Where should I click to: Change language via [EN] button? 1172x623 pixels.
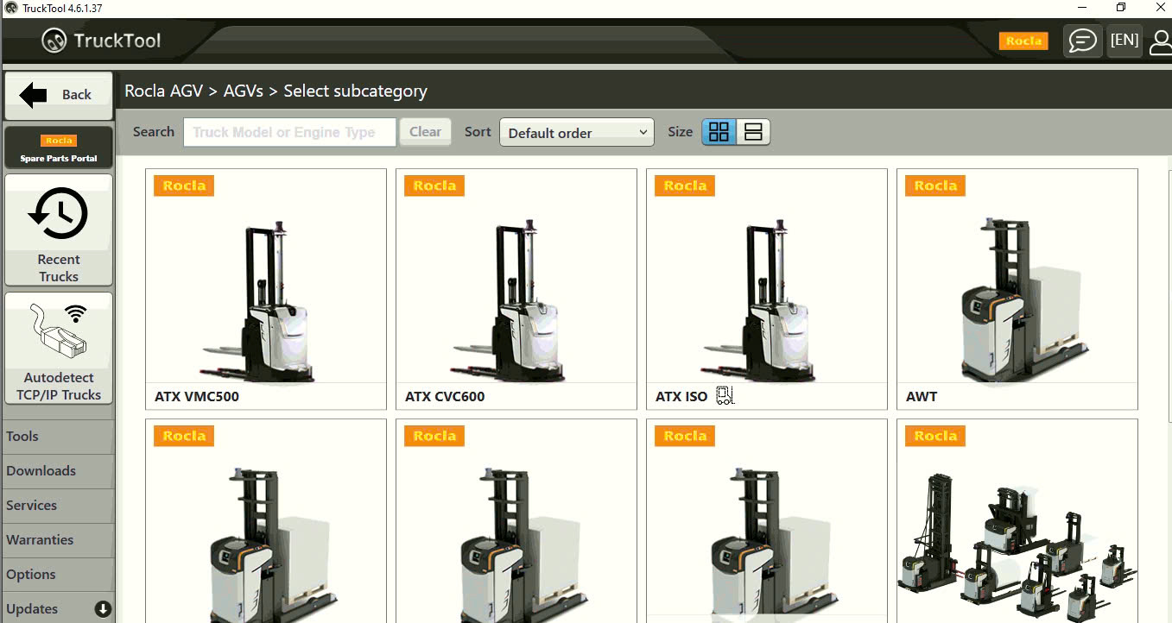pyautogui.click(x=1124, y=41)
